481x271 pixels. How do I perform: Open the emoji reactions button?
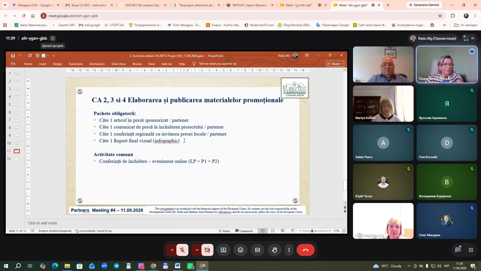tap(241, 250)
